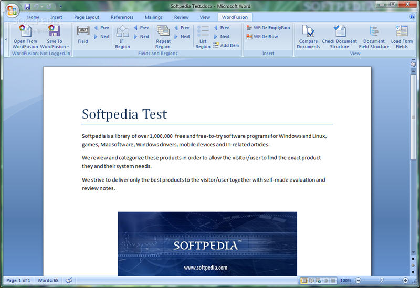The image size is (420, 288).
Task: Insert a Repeat Region
Action: pyautogui.click(x=163, y=37)
